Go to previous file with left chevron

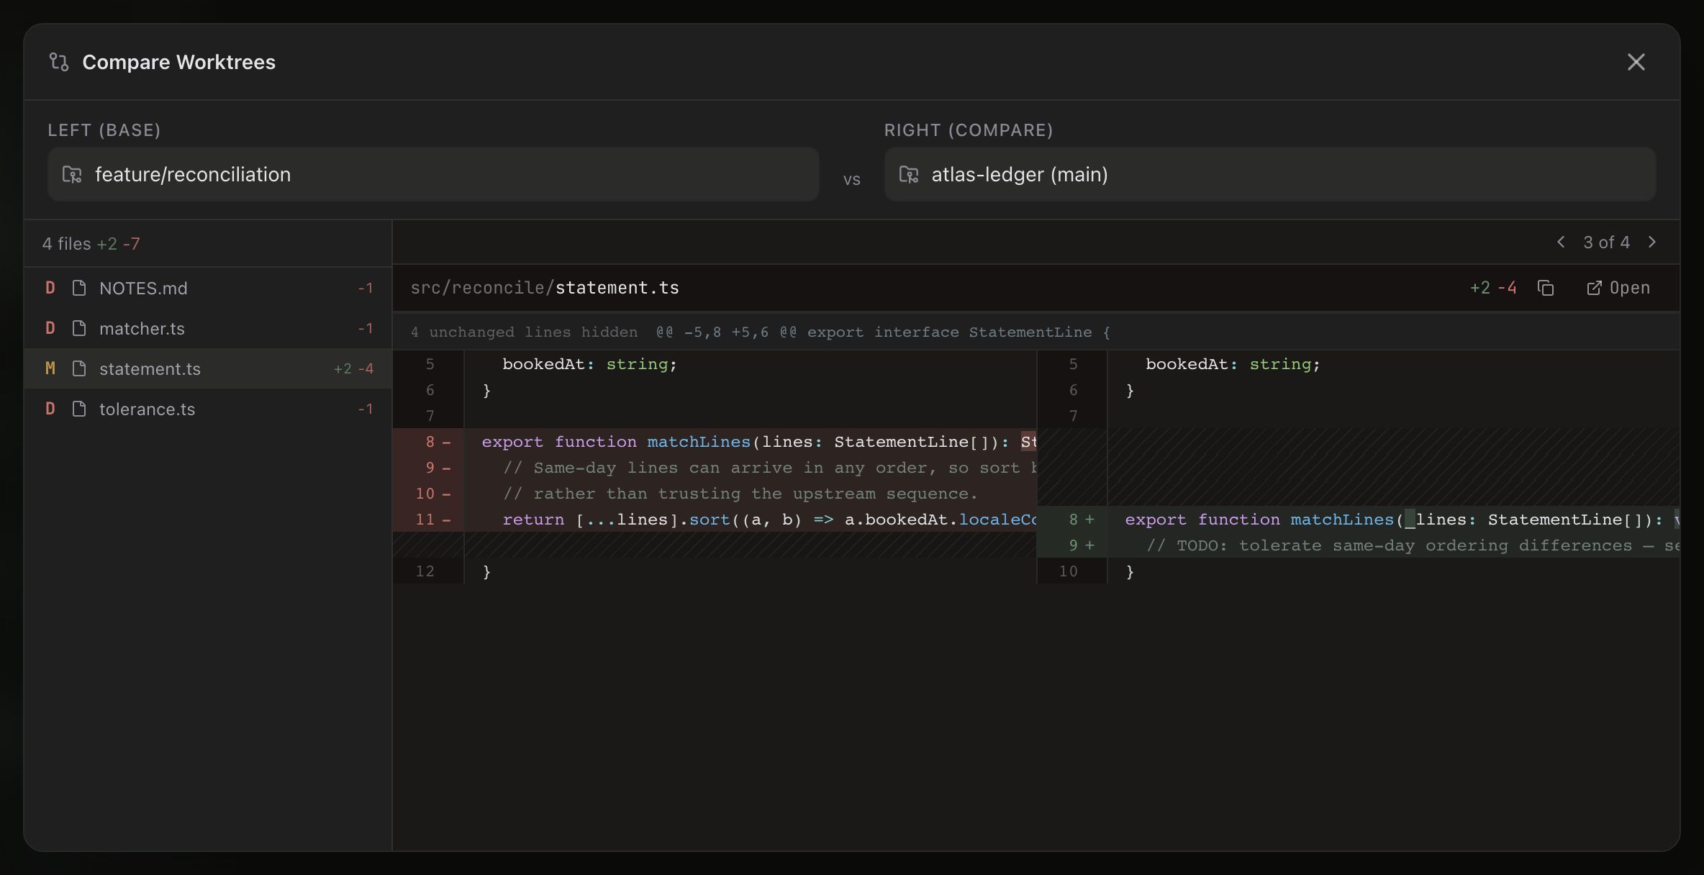tap(1561, 242)
